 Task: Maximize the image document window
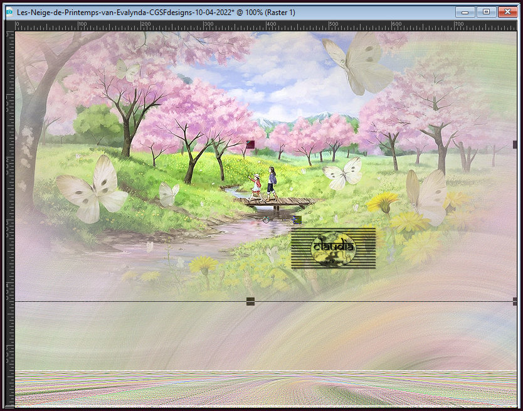pos(486,13)
